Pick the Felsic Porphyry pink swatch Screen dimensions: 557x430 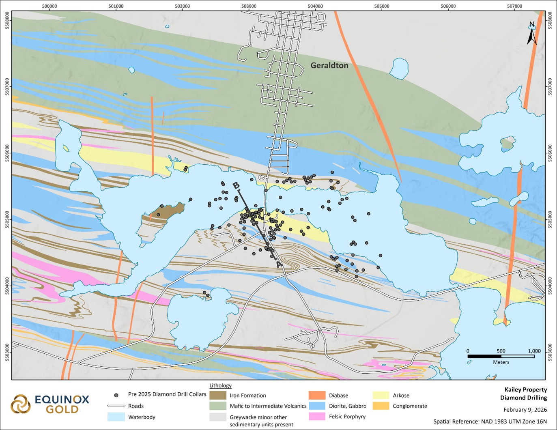317,416
